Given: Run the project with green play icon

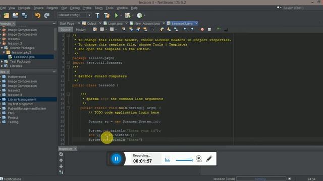Looking at the screenshot, I should [117, 16].
